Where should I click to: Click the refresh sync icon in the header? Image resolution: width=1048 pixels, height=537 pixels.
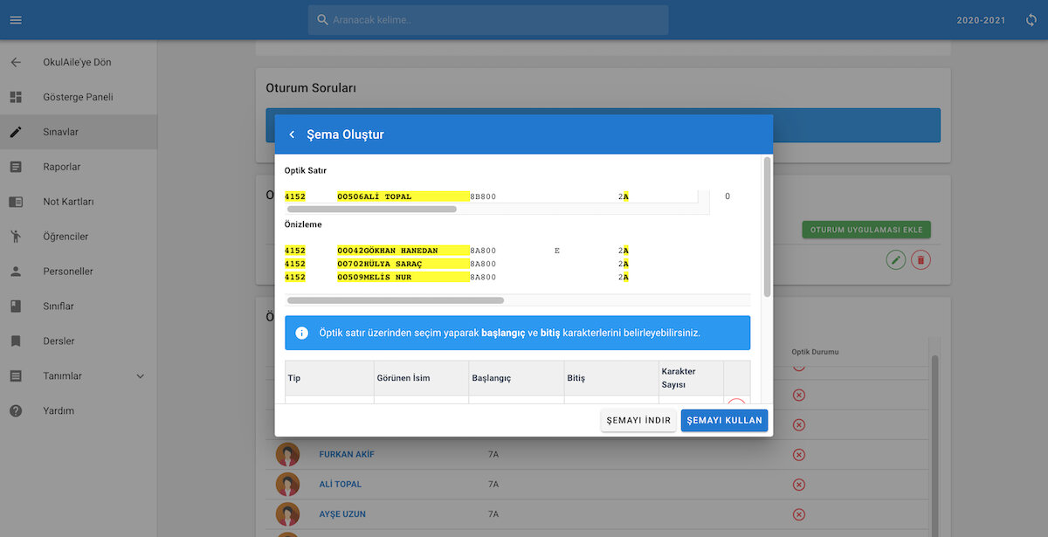pos(1031,20)
